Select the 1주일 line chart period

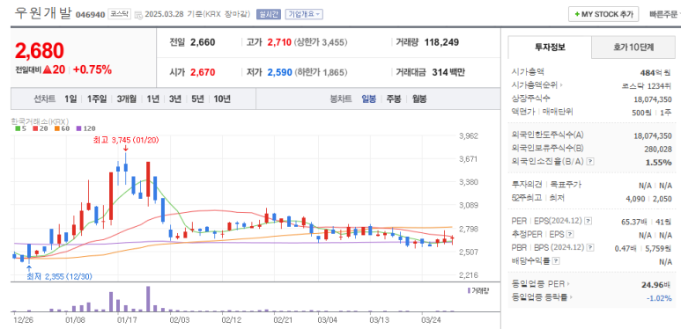96,99
